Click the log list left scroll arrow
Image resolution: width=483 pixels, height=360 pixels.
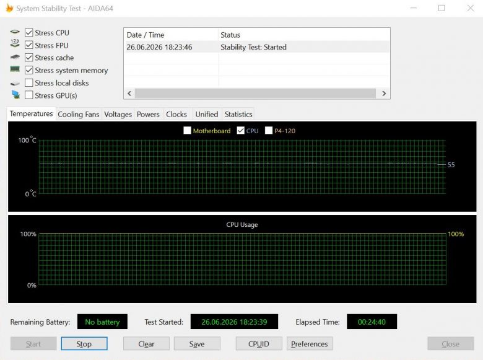129,94
